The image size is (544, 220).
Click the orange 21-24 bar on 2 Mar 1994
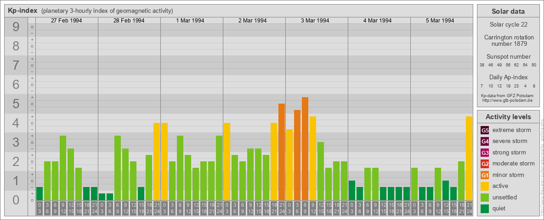tap(282, 152)
